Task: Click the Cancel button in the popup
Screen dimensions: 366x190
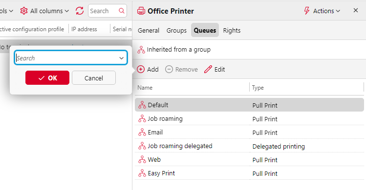Action: pyautogui.click(x=94, y=78)
